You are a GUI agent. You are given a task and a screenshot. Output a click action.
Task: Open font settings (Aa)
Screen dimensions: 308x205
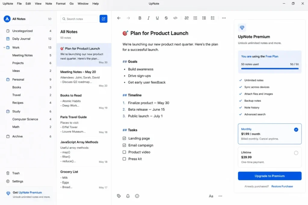[211, 196]
